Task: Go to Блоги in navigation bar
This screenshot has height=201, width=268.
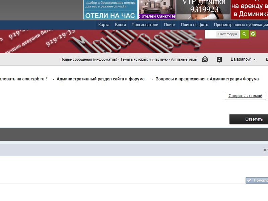Action: [121, 25]
